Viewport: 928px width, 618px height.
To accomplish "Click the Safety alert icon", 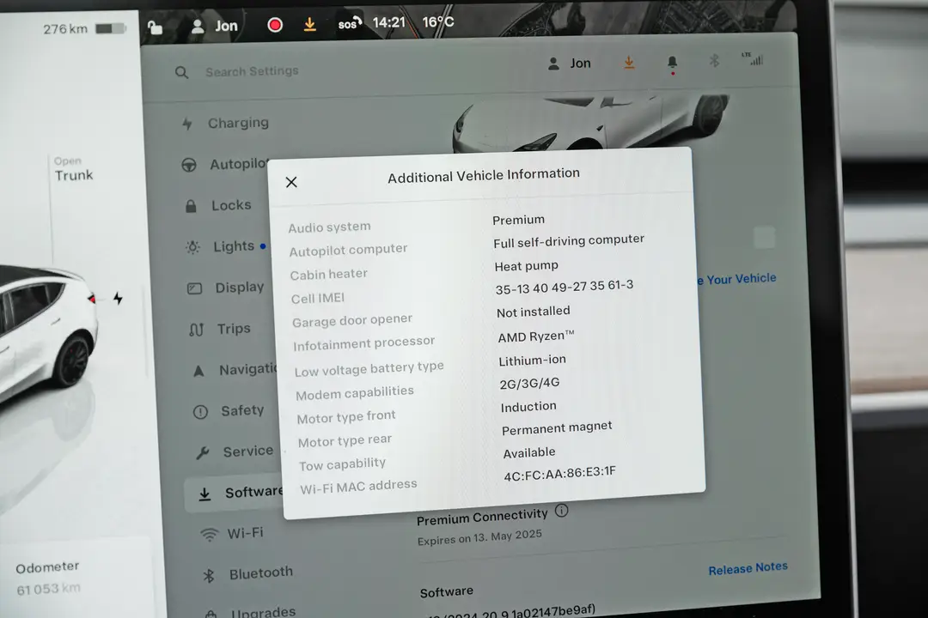I will coord(200,412).
